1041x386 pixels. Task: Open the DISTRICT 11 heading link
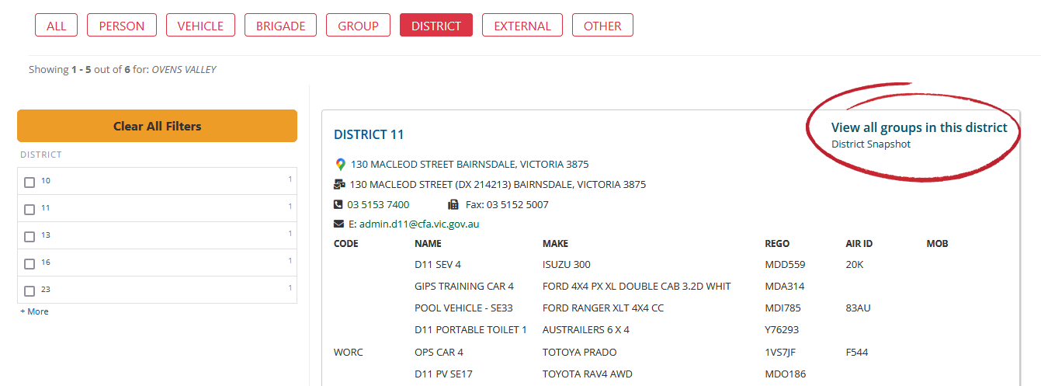(x=369, y=134)
